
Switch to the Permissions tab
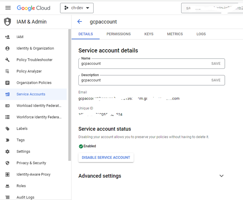point(119,34)
